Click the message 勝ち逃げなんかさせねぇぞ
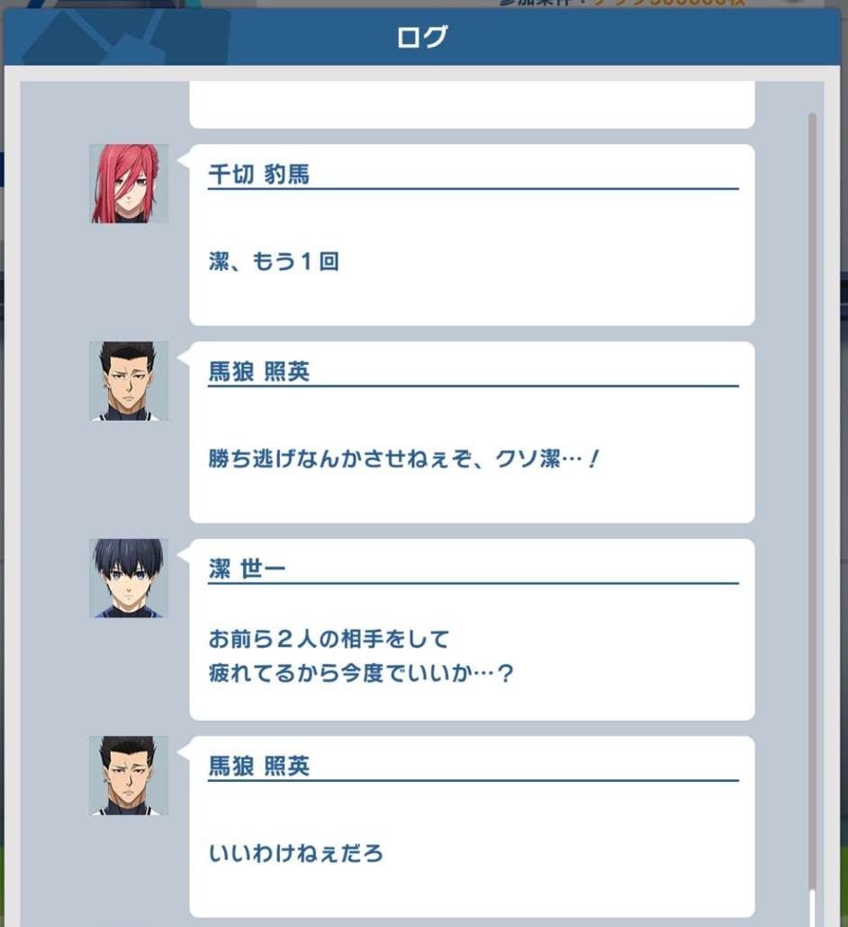Viewport: 848px width, 927px height. point(404,459)
